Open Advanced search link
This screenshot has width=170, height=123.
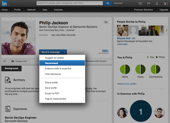tap(118, 3)
